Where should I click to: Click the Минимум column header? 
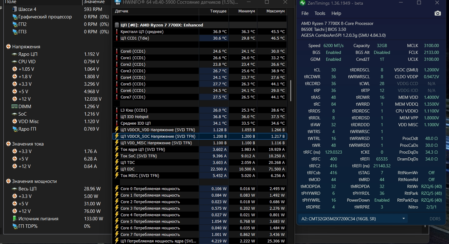[243, 11]
